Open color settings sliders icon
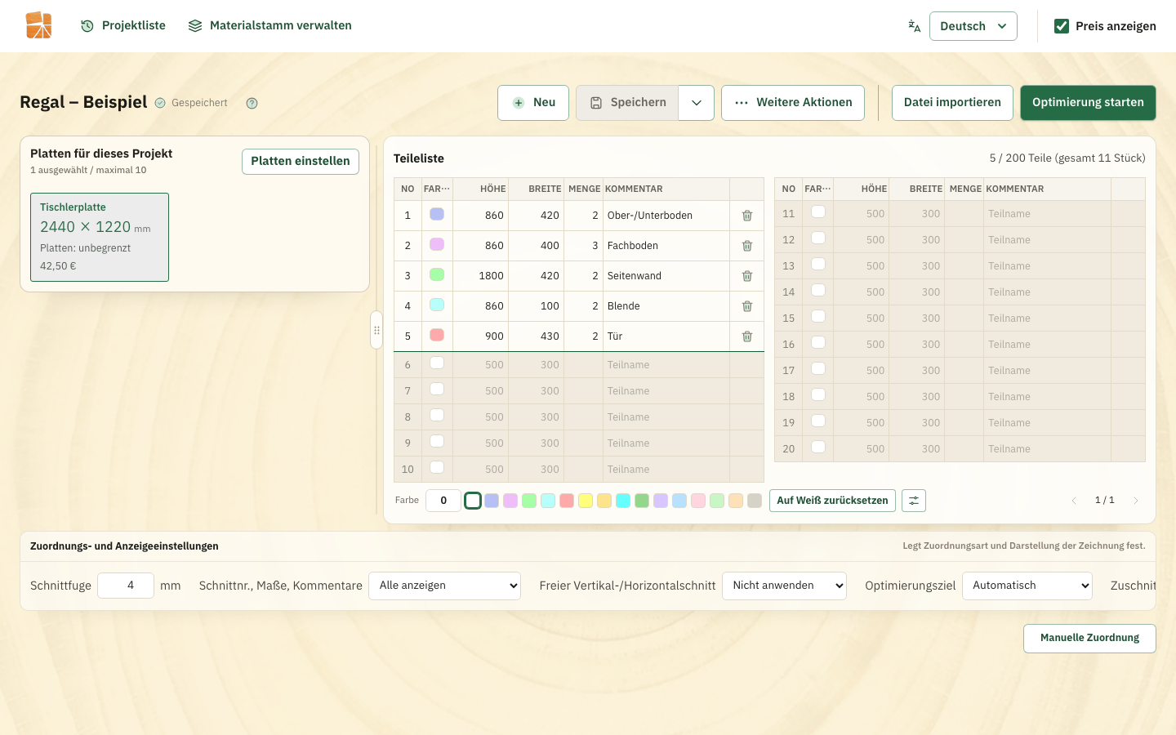 [x=914, y=501]
